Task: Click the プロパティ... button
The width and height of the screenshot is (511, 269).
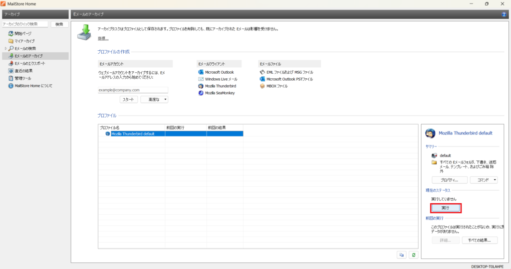Action: tap(450, 180)
